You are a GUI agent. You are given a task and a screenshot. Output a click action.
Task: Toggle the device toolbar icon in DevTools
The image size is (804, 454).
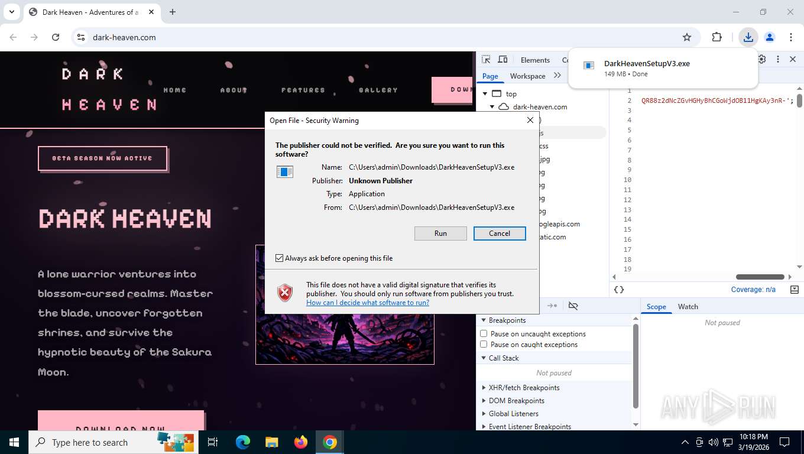pyautogui.click(x=503, y=60)
